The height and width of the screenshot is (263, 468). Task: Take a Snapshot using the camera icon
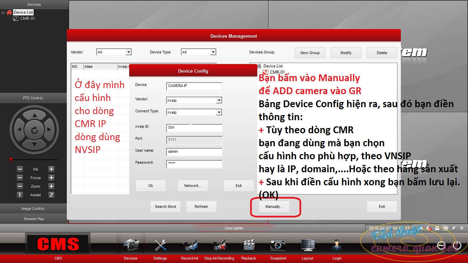coord(278,245)
